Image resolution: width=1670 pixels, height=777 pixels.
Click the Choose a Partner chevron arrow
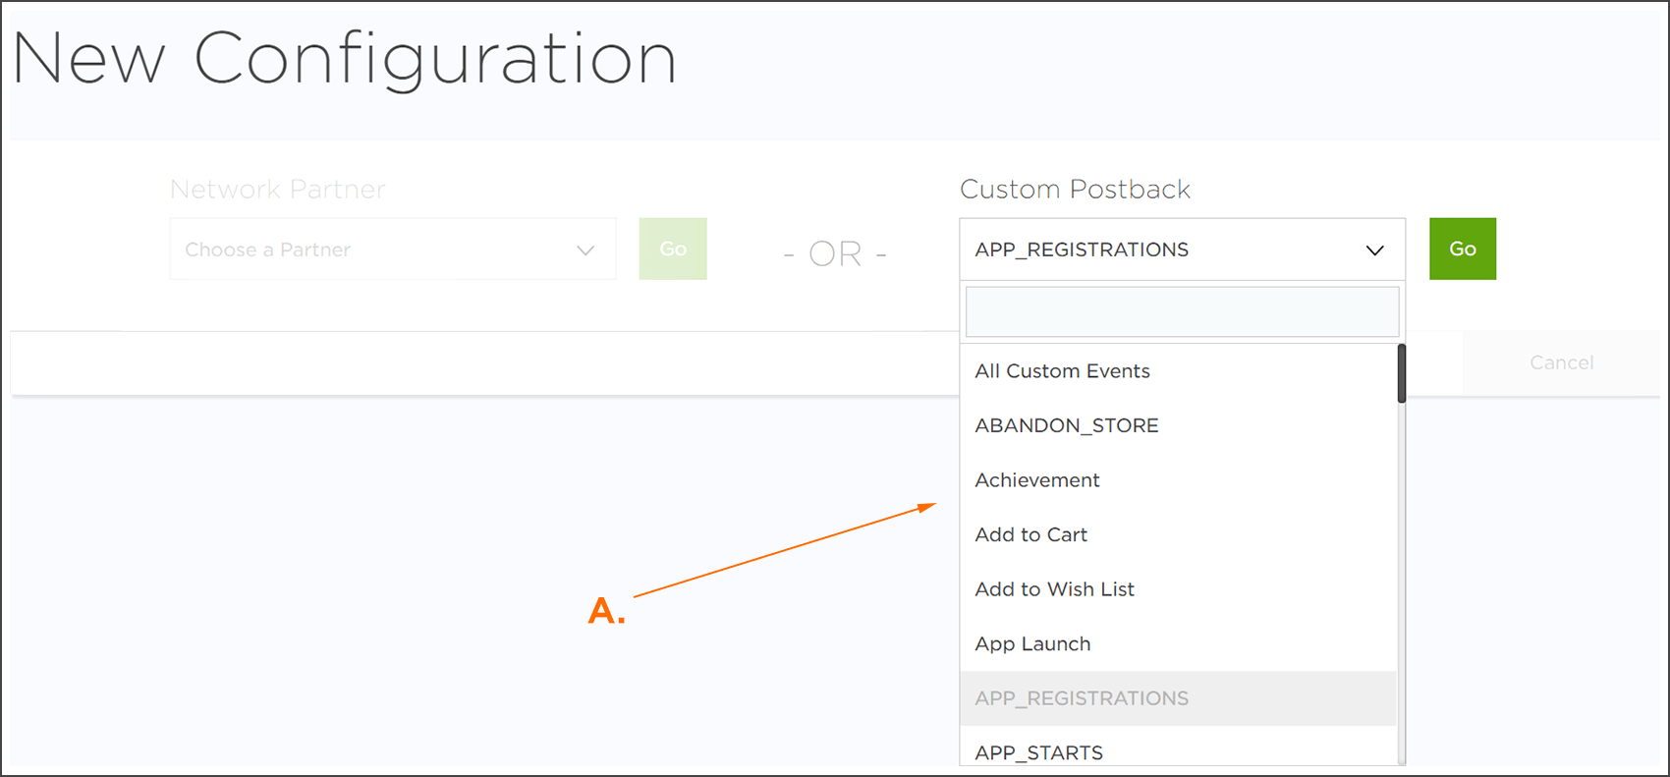(x=585, y=250)
